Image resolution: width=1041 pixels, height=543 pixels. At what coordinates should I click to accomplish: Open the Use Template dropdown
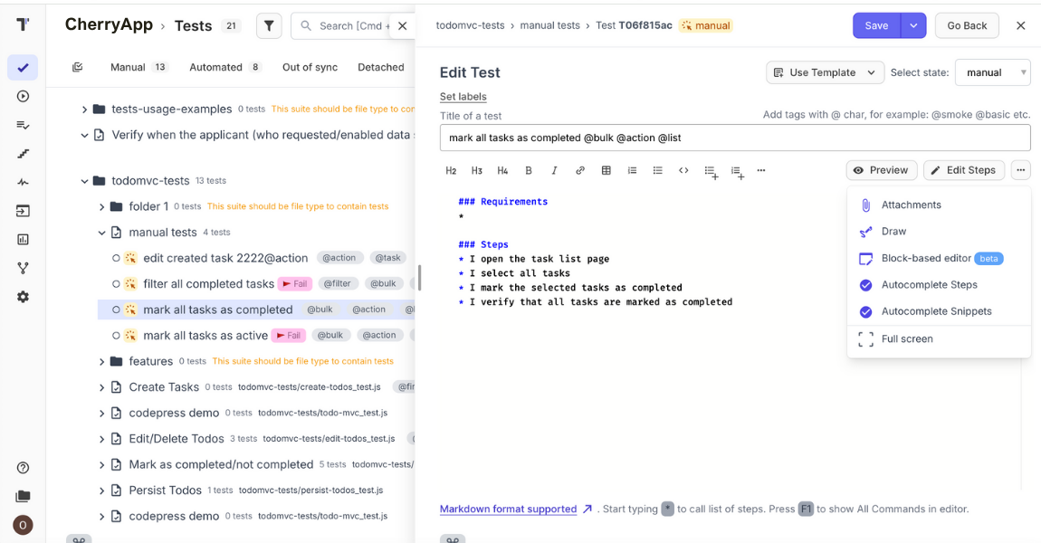pos(825,72)
